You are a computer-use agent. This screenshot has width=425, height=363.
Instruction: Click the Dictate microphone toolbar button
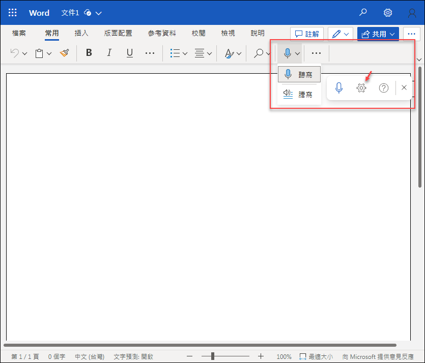pyautogui.click(x=287, y=53)
